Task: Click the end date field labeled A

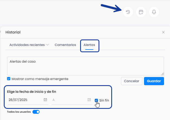Action: [72, 100]
